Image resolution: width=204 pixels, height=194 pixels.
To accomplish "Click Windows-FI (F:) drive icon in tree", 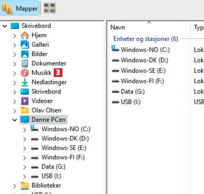I will coord(35,158).
